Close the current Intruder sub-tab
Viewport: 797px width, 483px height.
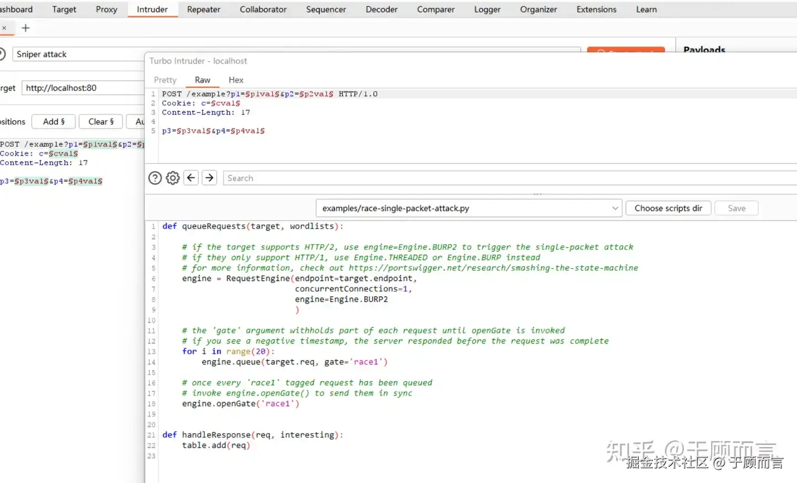4,28
